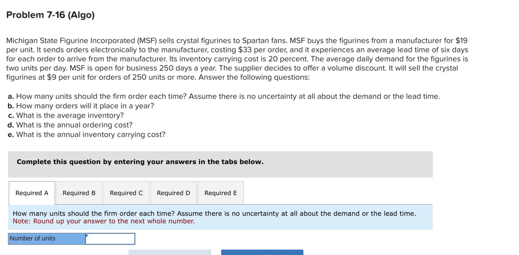Screen dimensions: 519x255
Task: Click question a in the problem list
Action: click(224, 96)
